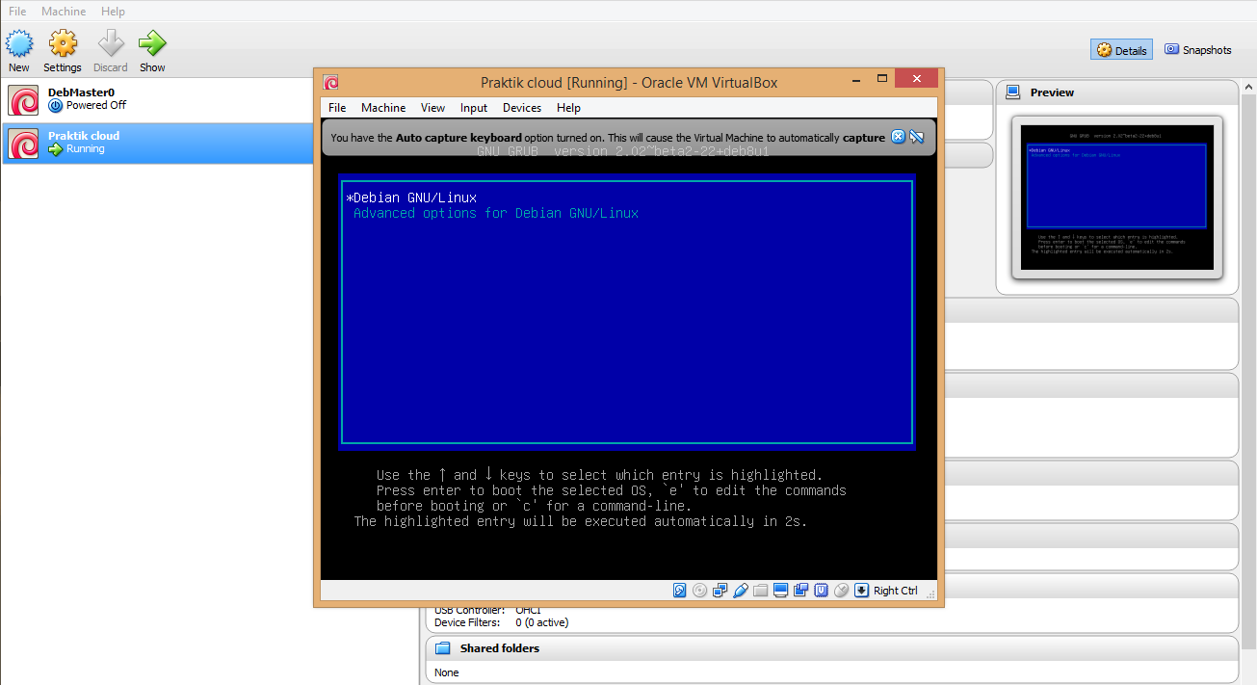Image resolution: width=1257 pixels, height=685 pixels.
Task: Click mouse integration icon in VM status bar
Action: [841, 591]
